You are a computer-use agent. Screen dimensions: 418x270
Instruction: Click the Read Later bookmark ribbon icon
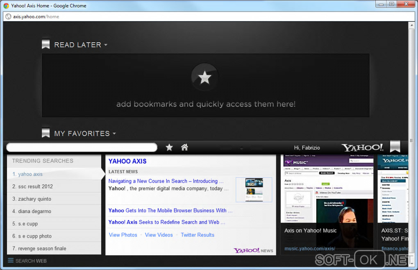(46, 44)
